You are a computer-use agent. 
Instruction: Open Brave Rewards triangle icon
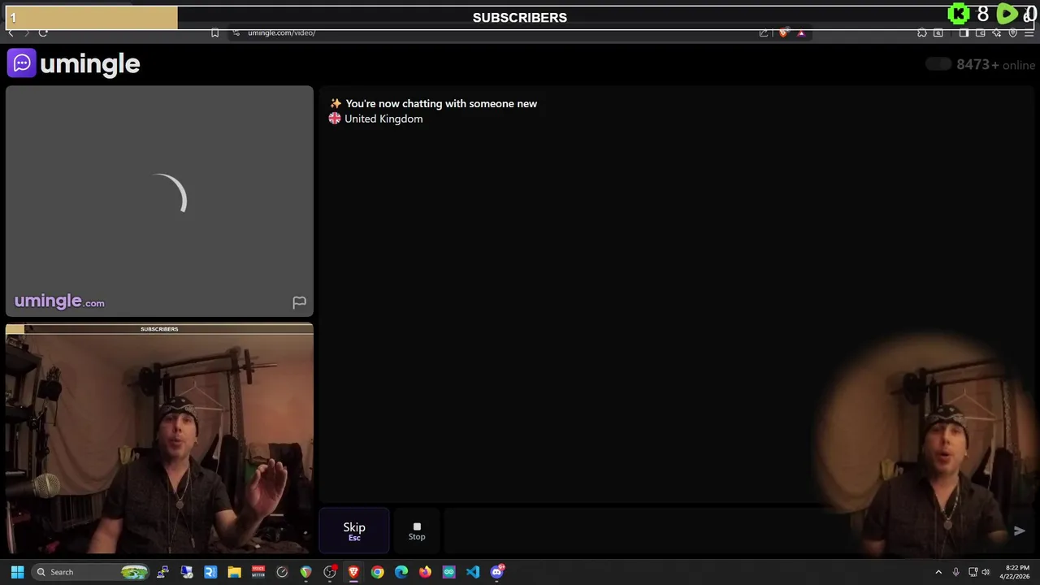[x=801, y=32]
